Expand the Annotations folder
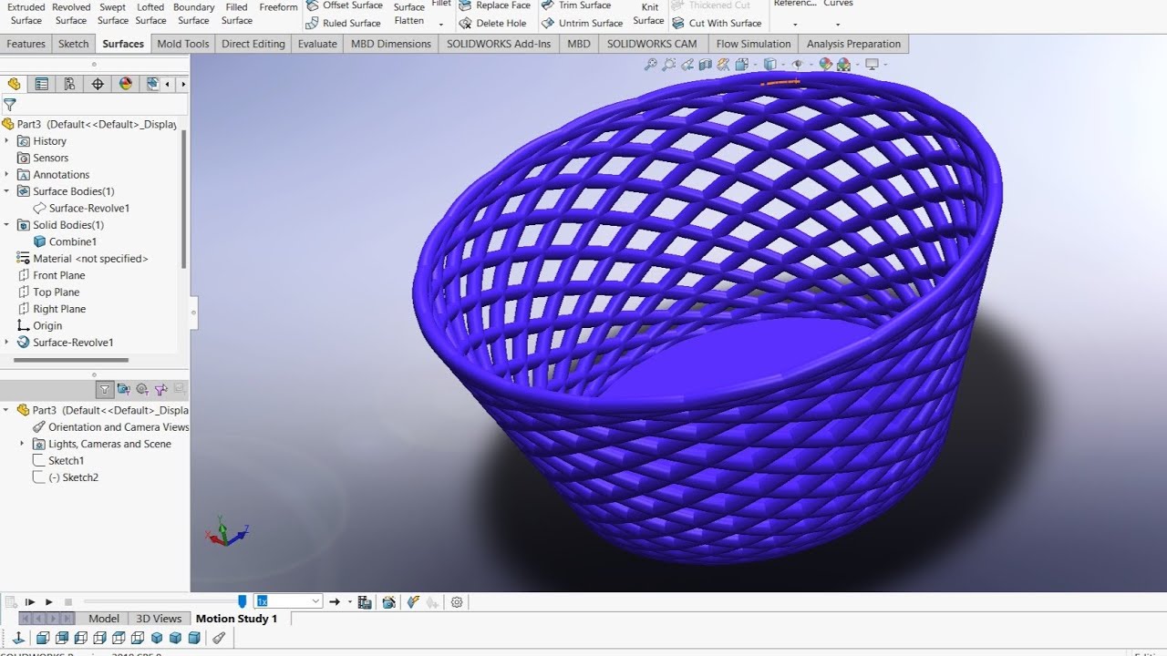This screenshot has width=1167, height=656. [7, 175]
